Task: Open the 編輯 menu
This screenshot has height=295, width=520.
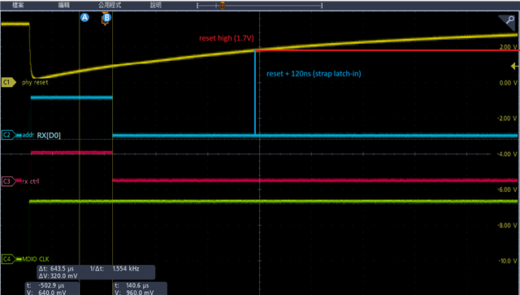Action: (63, 5)
